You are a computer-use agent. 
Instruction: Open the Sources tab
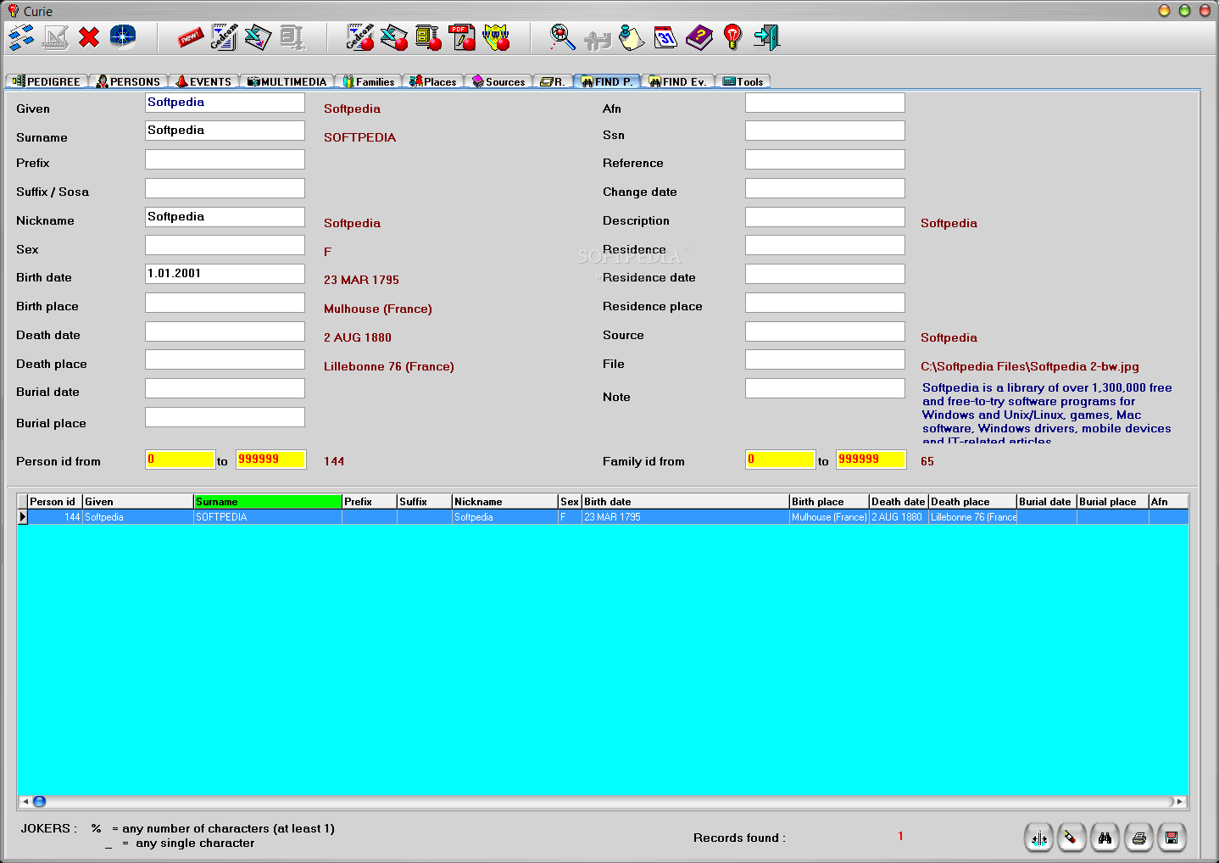[498, 81]
